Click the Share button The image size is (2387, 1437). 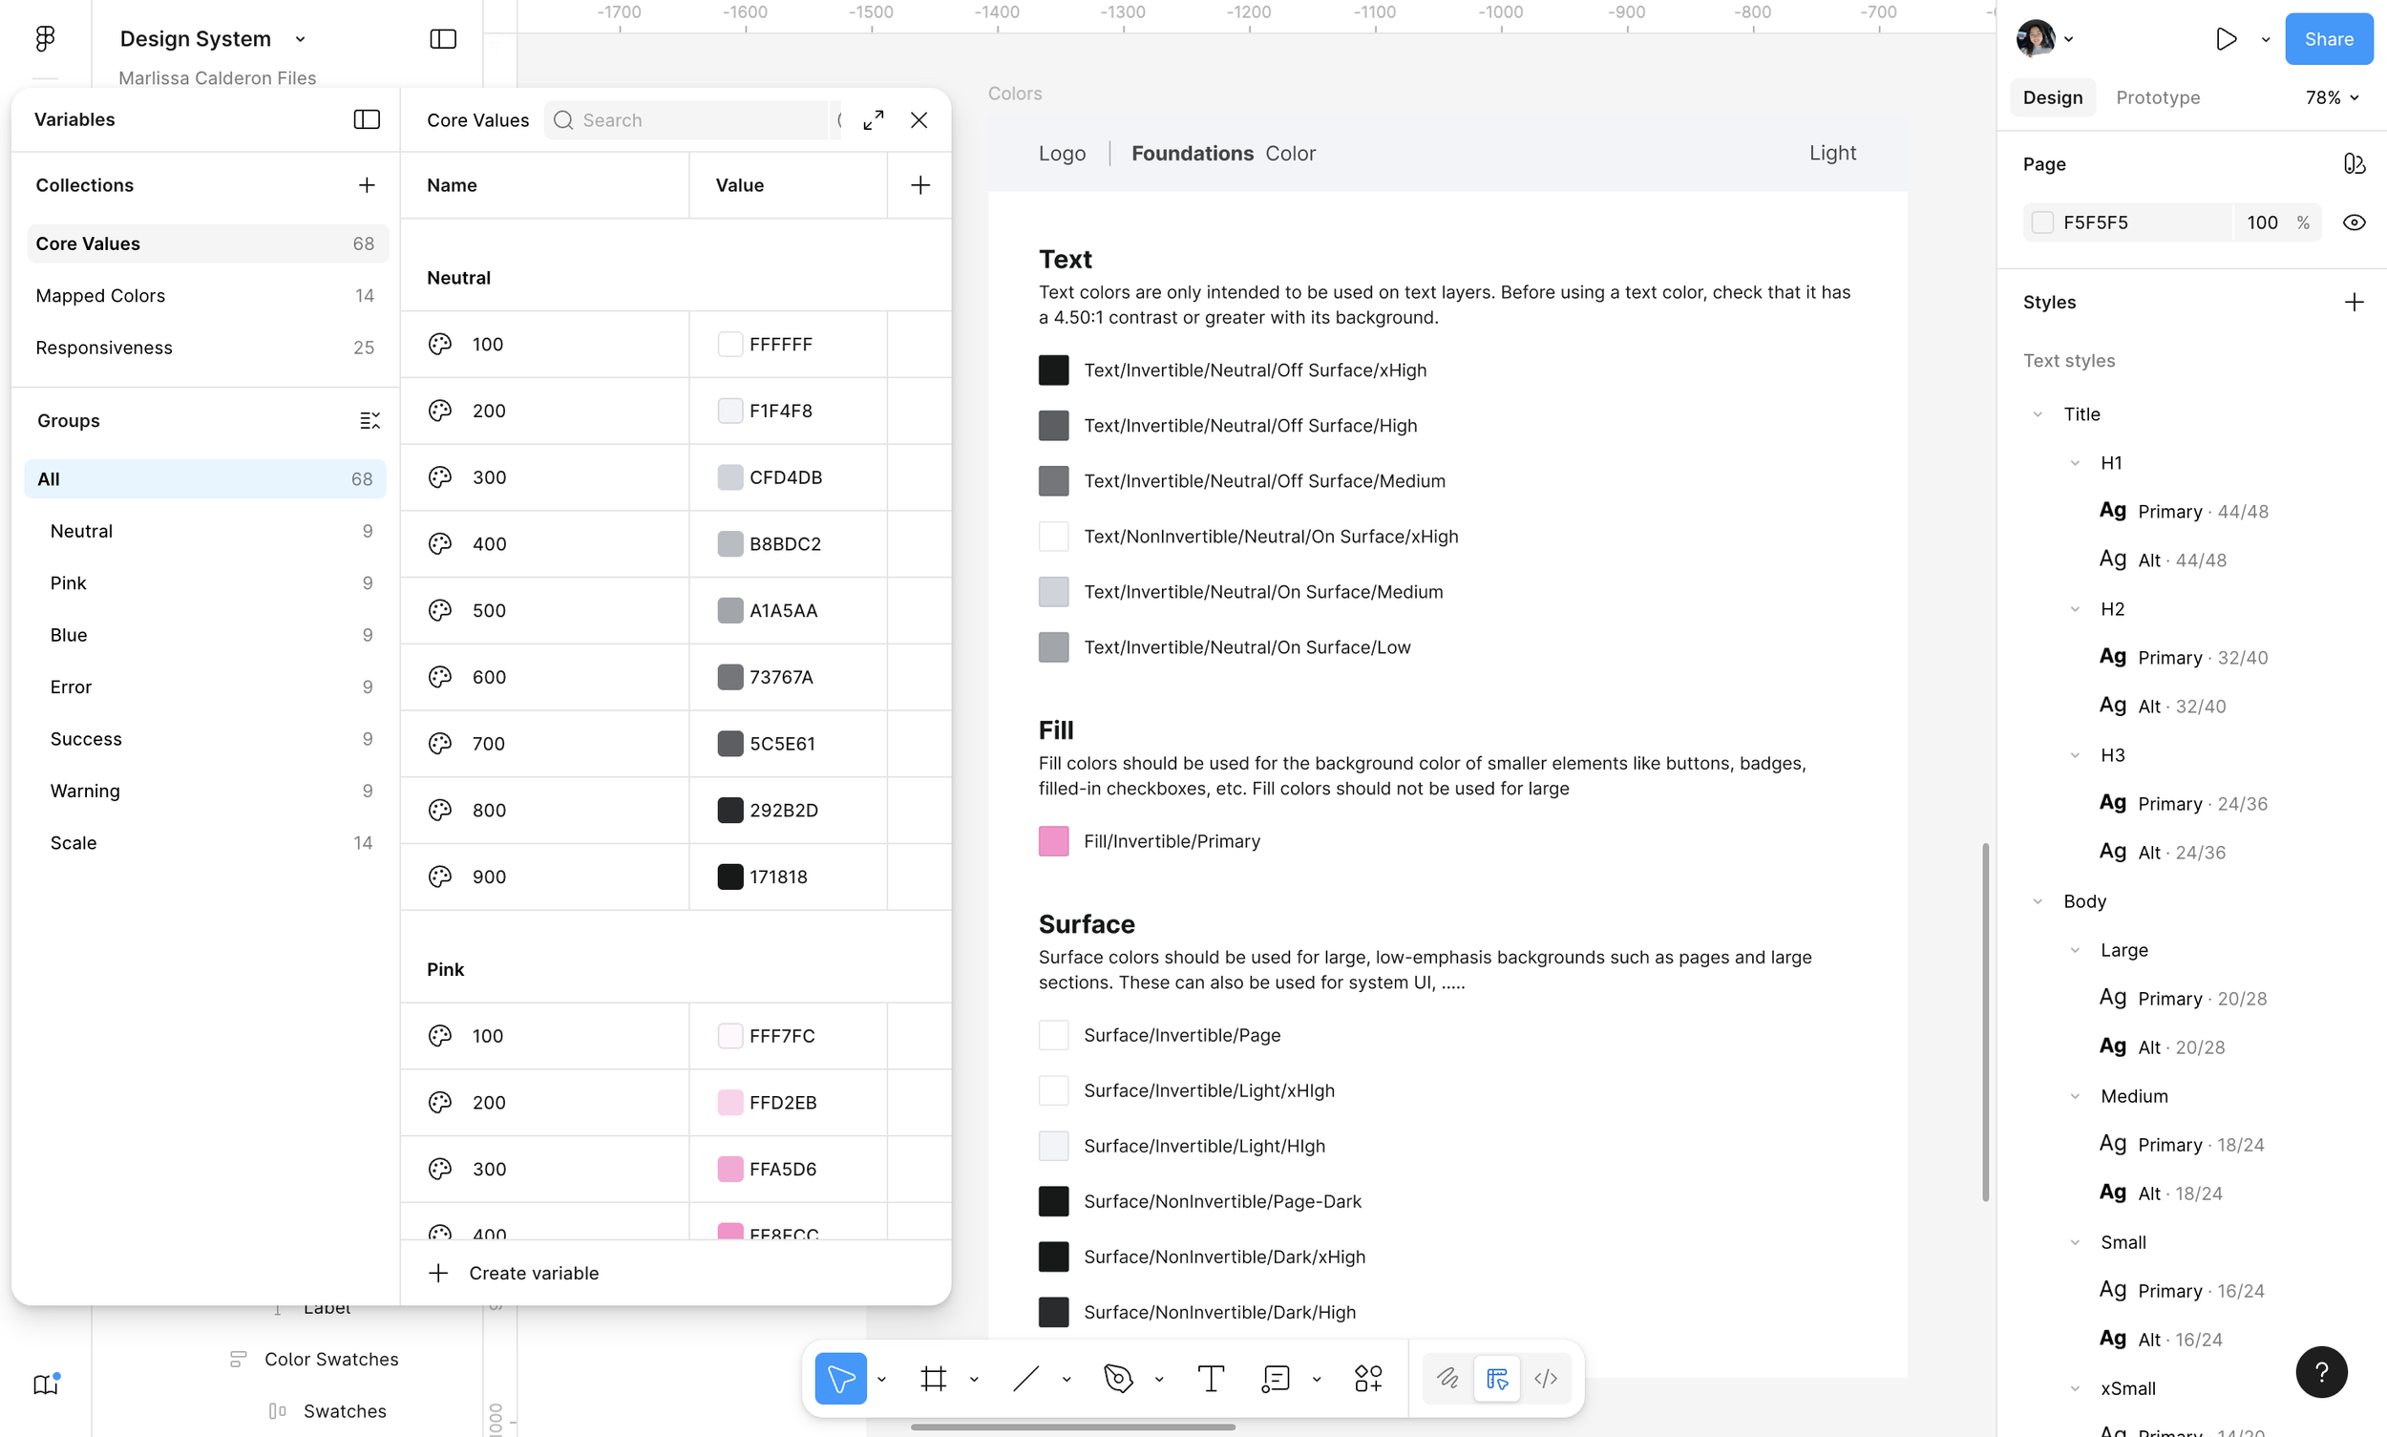coord(2329,39)
